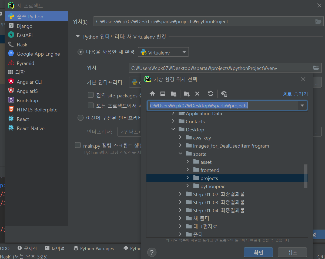Image resolution: width=325 pixels, height=259 pixels.
Task: Select 과학 project type
Action: point(37,72)
